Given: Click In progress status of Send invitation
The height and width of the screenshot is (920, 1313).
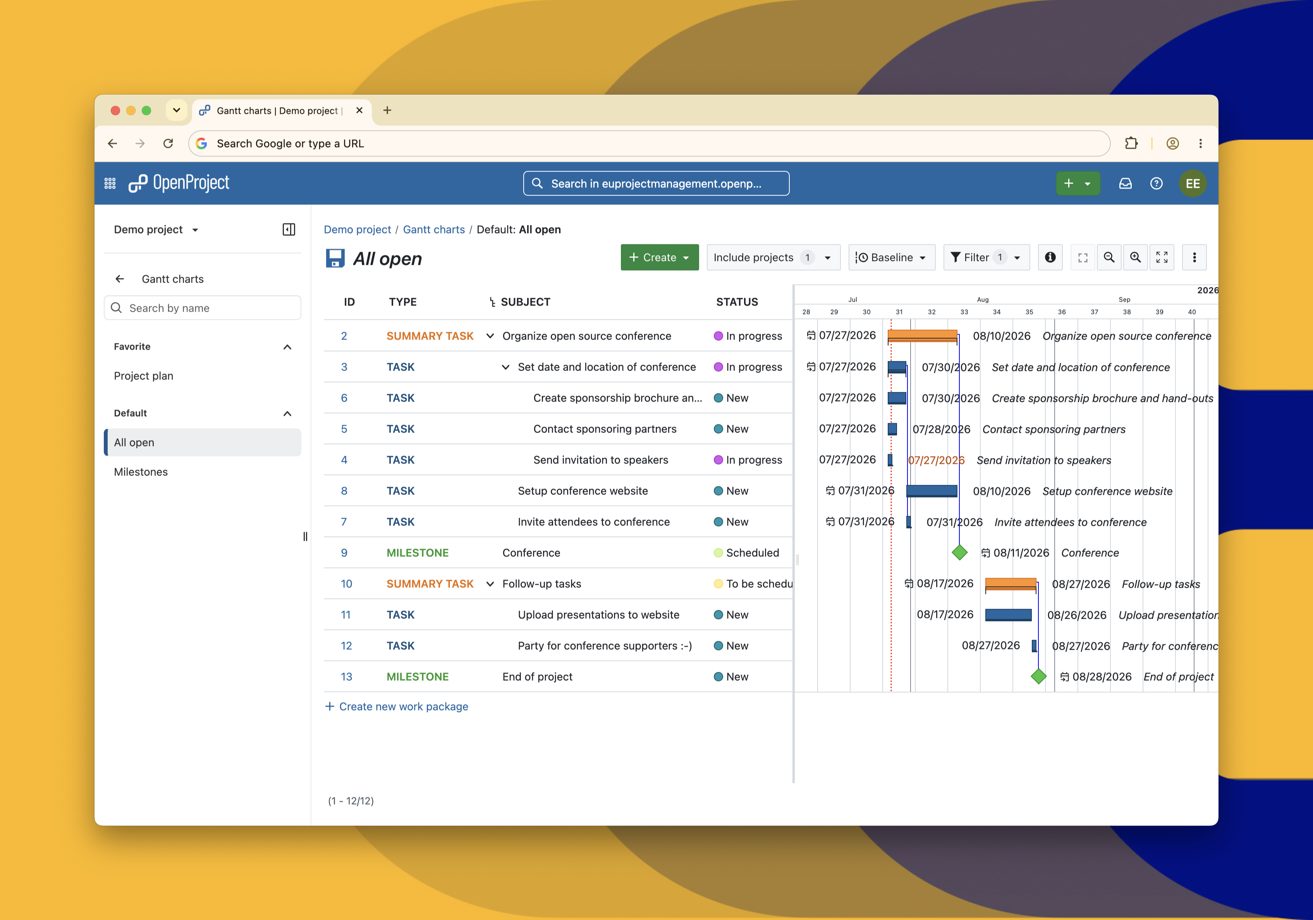Looking at the screenshot, I should (748, 460).
